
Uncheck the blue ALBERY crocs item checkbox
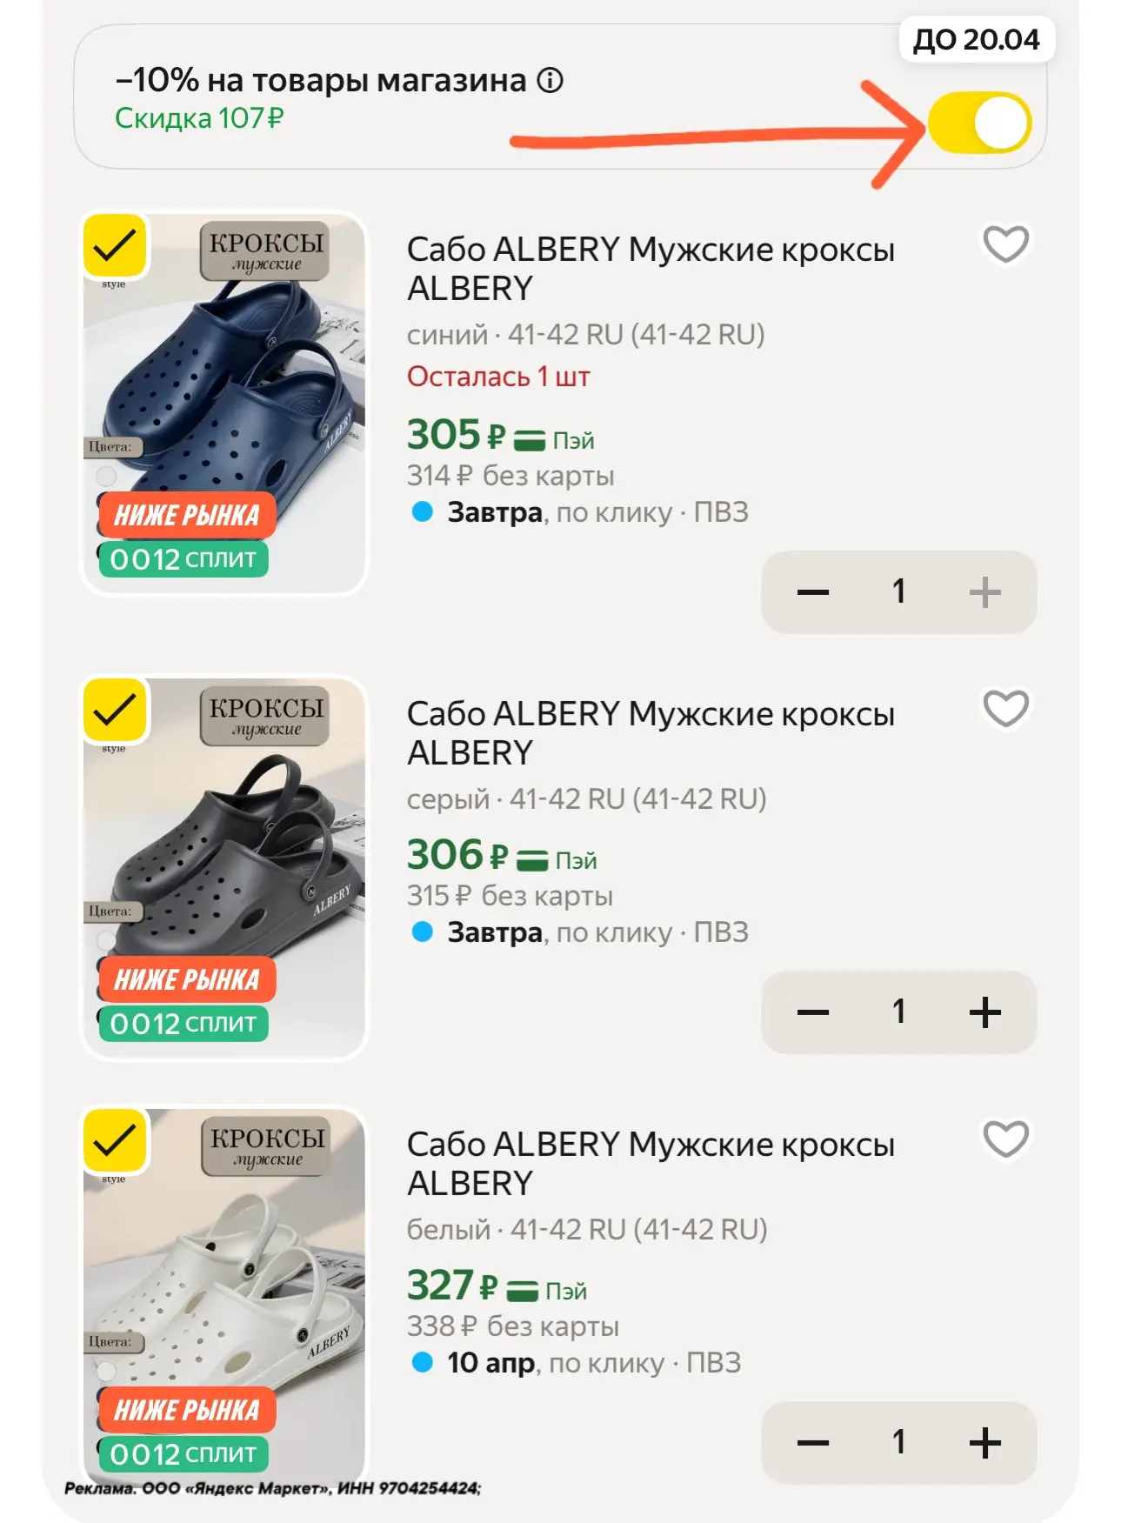114,246
